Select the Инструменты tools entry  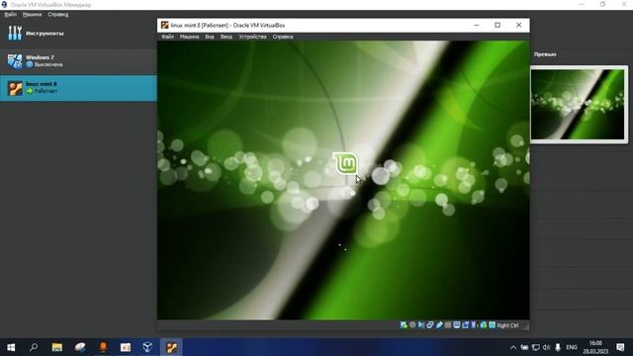pyautogui.click(x=78, y=34)
